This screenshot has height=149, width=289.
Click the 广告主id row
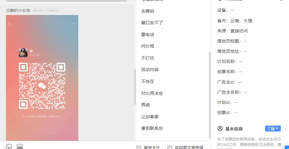[229, 82]
